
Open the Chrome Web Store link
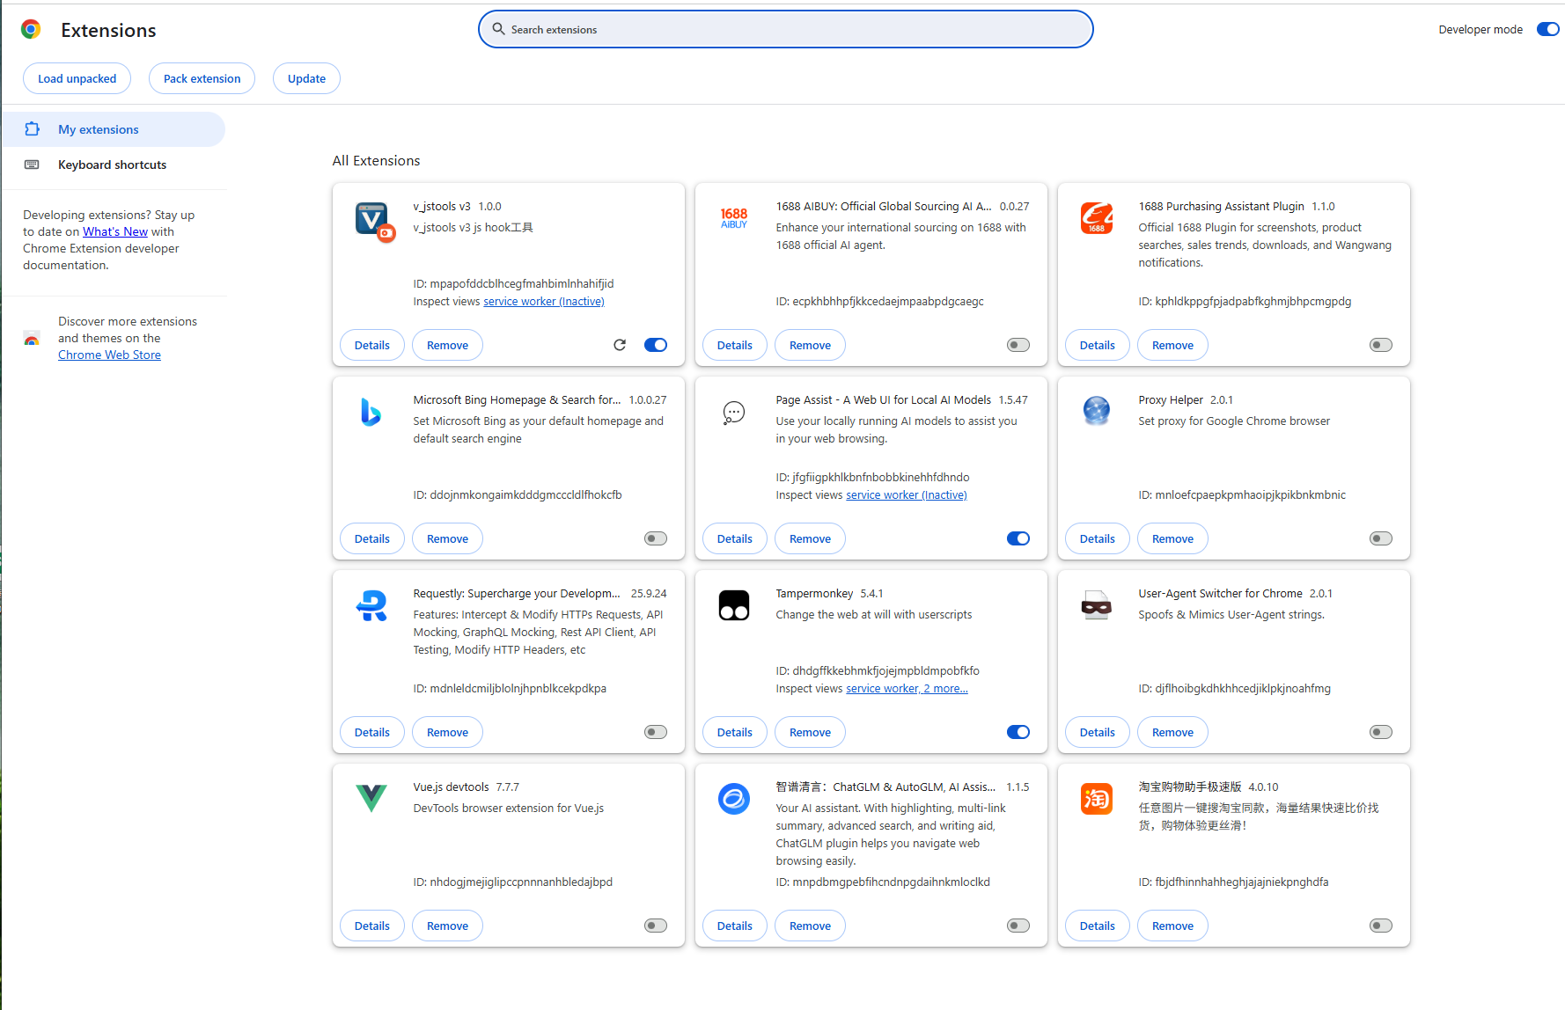coord(109,355)
